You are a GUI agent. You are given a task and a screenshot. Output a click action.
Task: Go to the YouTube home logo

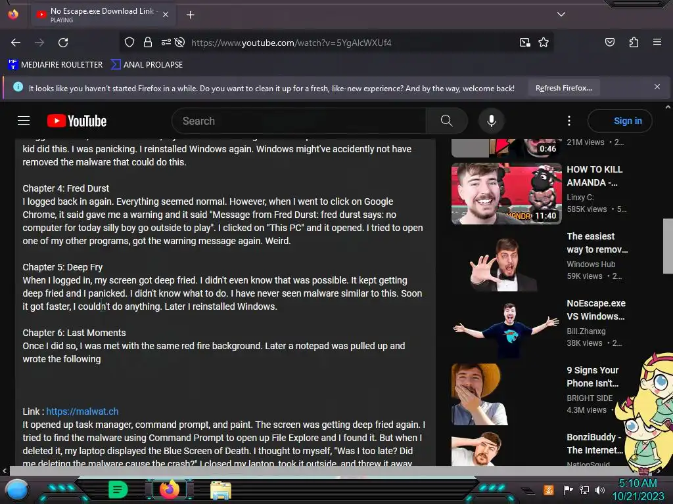coord(77,121)
